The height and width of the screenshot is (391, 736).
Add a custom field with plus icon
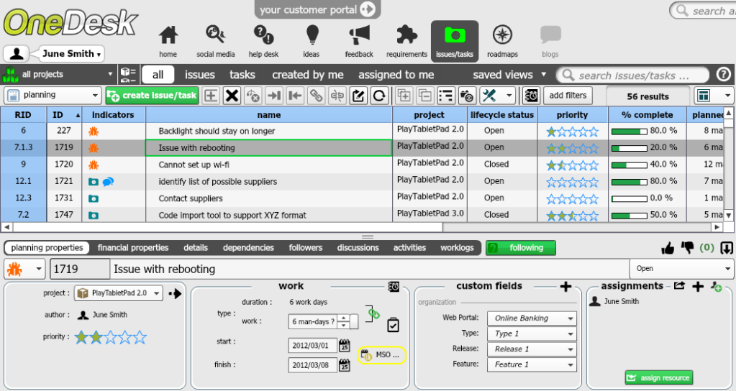point(565,287)
